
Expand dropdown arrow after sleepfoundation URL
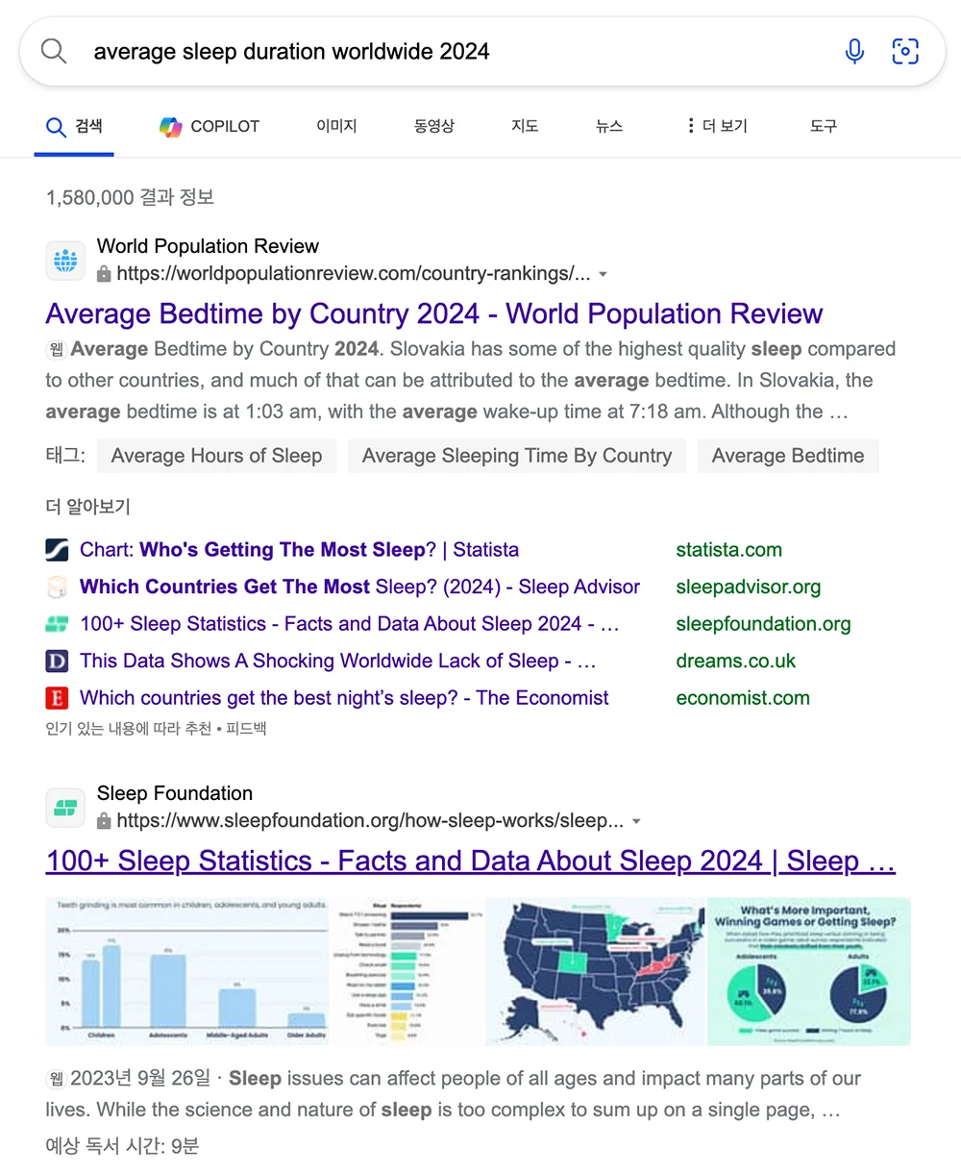point(636,821)
